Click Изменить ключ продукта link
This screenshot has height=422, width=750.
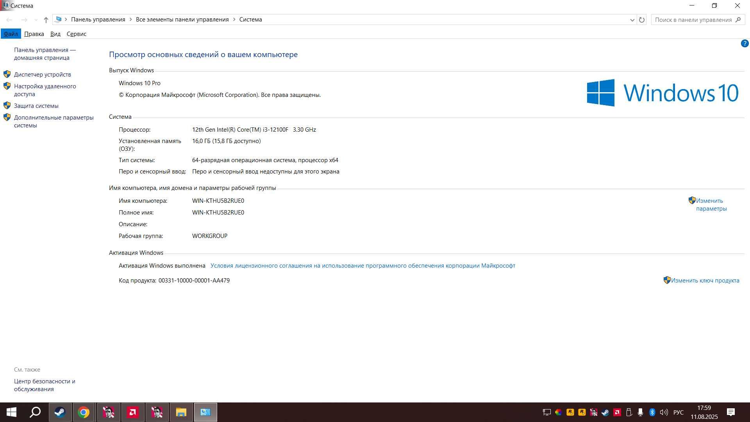[x=705, y=280]
